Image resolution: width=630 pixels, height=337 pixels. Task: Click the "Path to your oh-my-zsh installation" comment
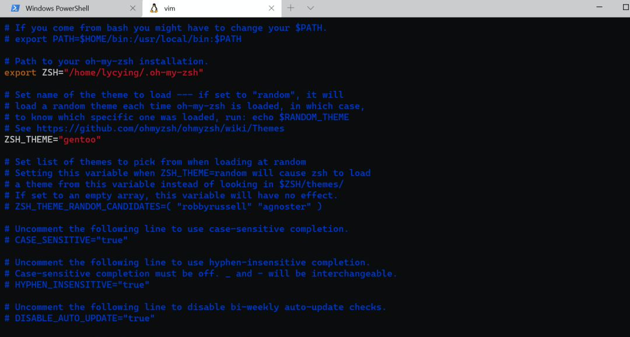pos(107,61)
